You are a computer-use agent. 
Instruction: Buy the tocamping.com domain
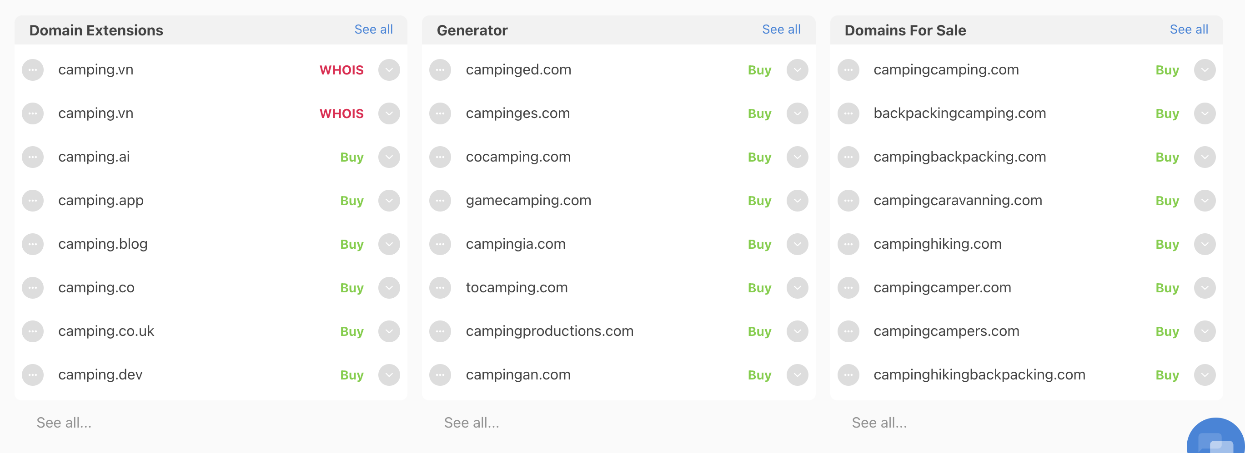pos(760,288)
